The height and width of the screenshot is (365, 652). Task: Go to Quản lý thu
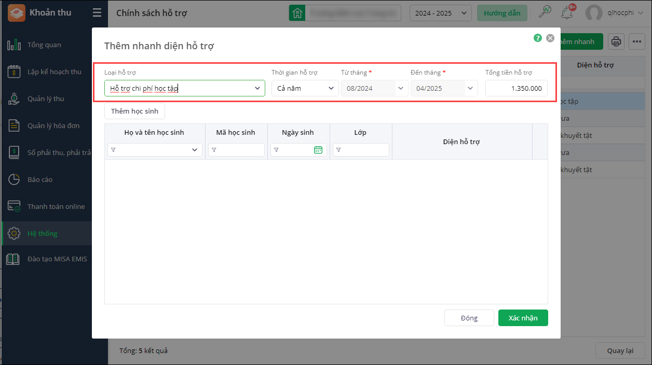click(x=46, y=99)
